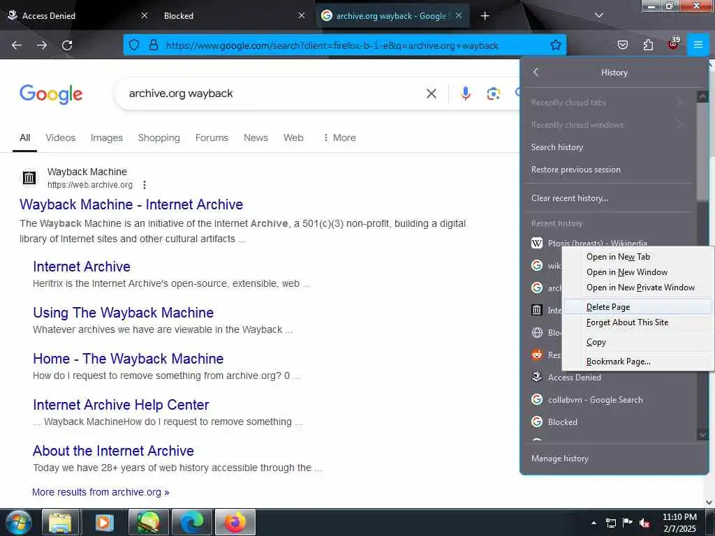Screen dimensions: 715x536
Task: Select Open in New Window
Action: 638,272
